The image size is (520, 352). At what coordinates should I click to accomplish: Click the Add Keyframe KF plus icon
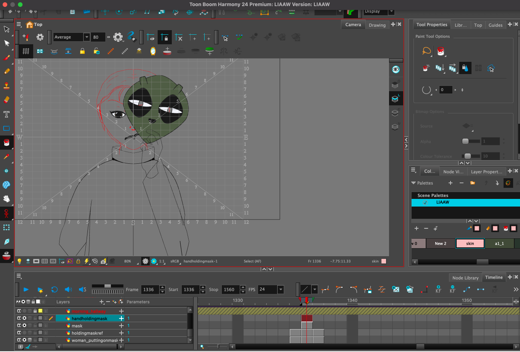[438, 289]
